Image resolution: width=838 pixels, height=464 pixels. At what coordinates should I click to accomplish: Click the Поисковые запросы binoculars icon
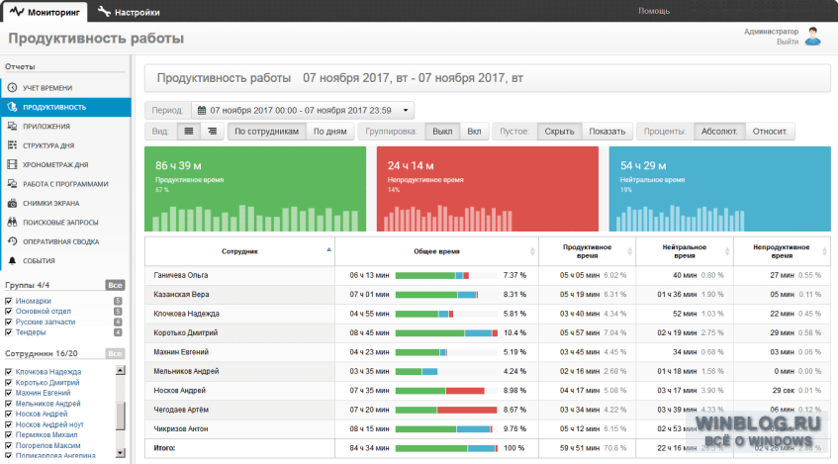pyautogui.click(x=12, y=223)
